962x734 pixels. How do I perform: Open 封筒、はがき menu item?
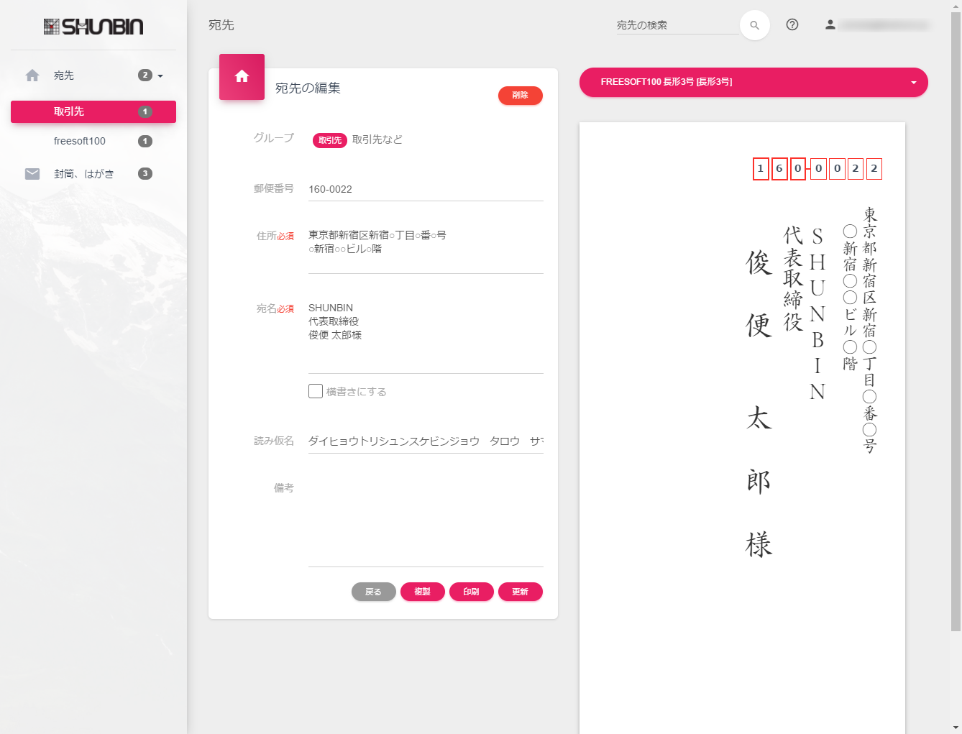pyautogui.click(x=93, y=173)
